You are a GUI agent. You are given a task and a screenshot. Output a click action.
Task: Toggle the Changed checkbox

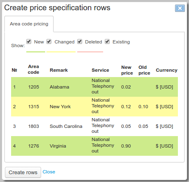click(49, 41)
